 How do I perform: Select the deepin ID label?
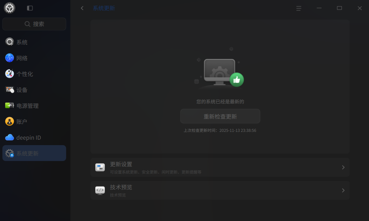[x=29, y=138]
